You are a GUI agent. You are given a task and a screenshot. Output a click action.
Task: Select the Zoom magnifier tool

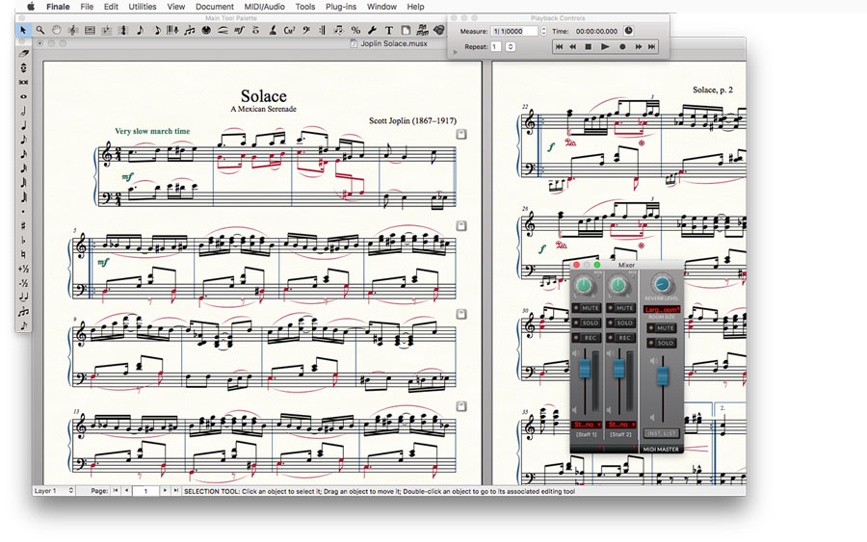pos(40,30)
